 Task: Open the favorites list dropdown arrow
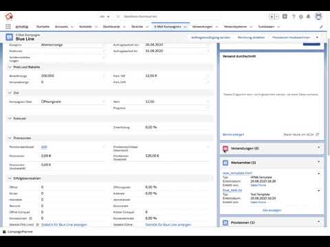[x=277, y=16]
